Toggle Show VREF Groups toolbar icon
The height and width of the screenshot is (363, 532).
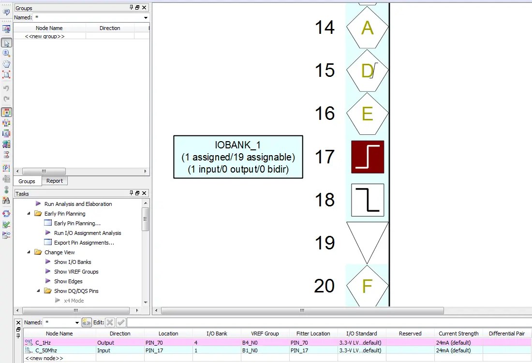pos(6,123)
